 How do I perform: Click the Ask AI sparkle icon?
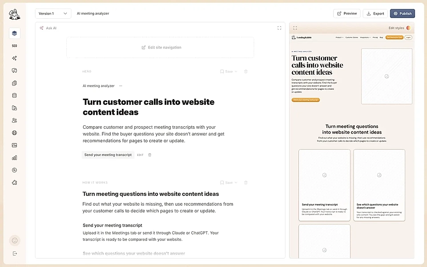[41, 28]
